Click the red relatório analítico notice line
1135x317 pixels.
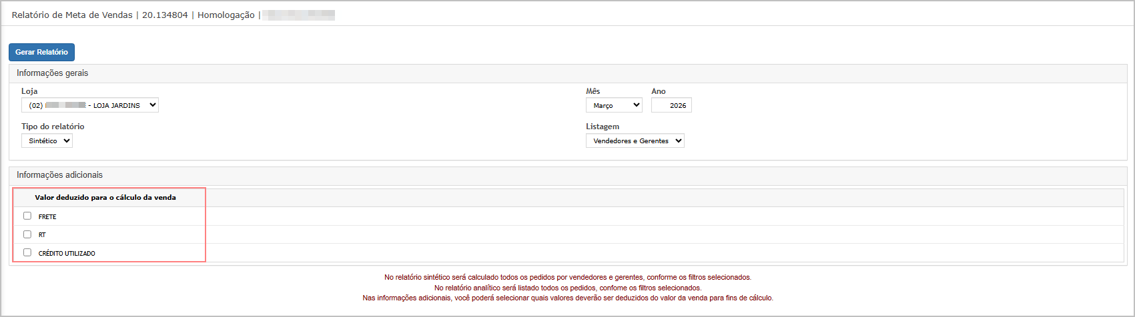(567, 288)
